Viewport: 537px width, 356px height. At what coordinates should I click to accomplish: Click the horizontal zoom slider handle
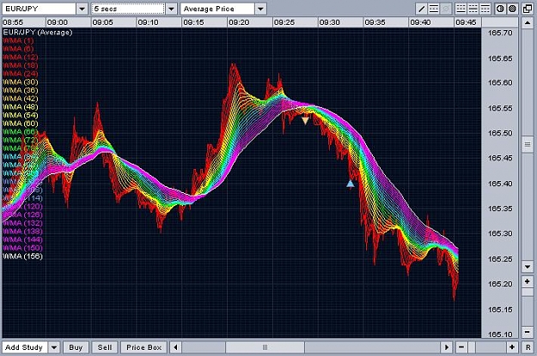472,347
